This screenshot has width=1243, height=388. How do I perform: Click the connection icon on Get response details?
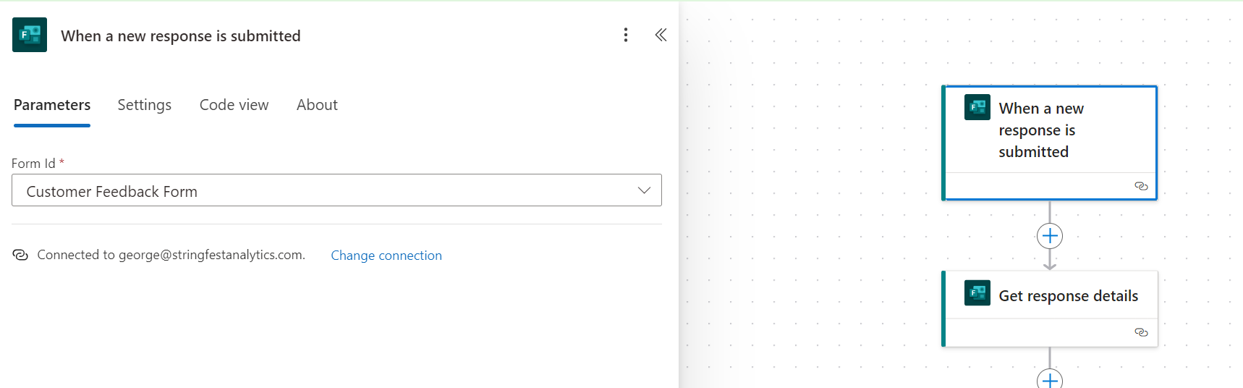1141,332
